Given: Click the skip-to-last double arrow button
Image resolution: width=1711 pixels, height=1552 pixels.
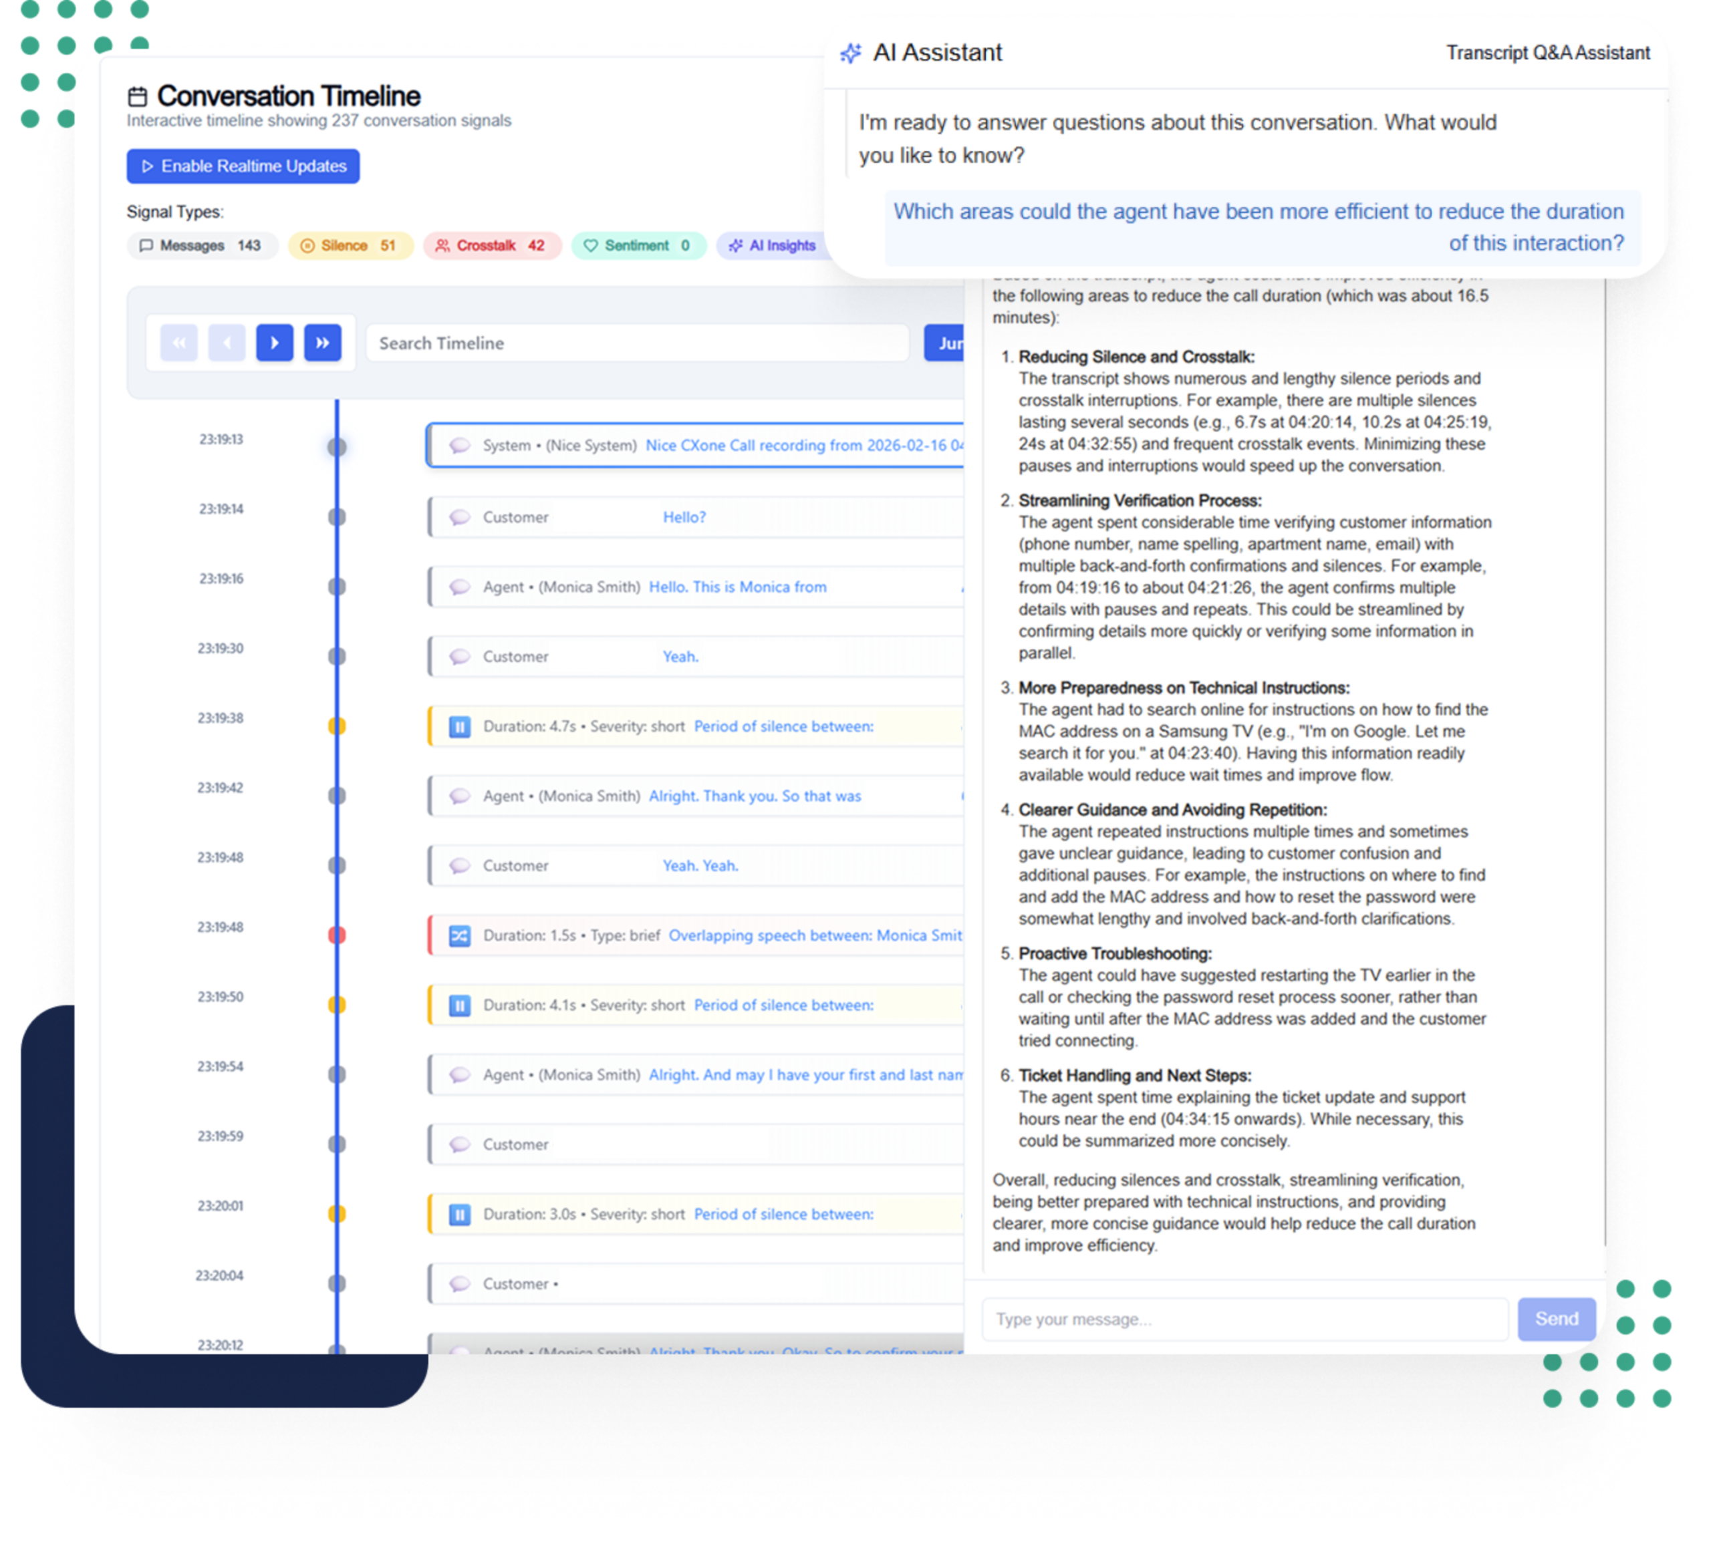Looking at the screenshot, I should pos(323,343).
